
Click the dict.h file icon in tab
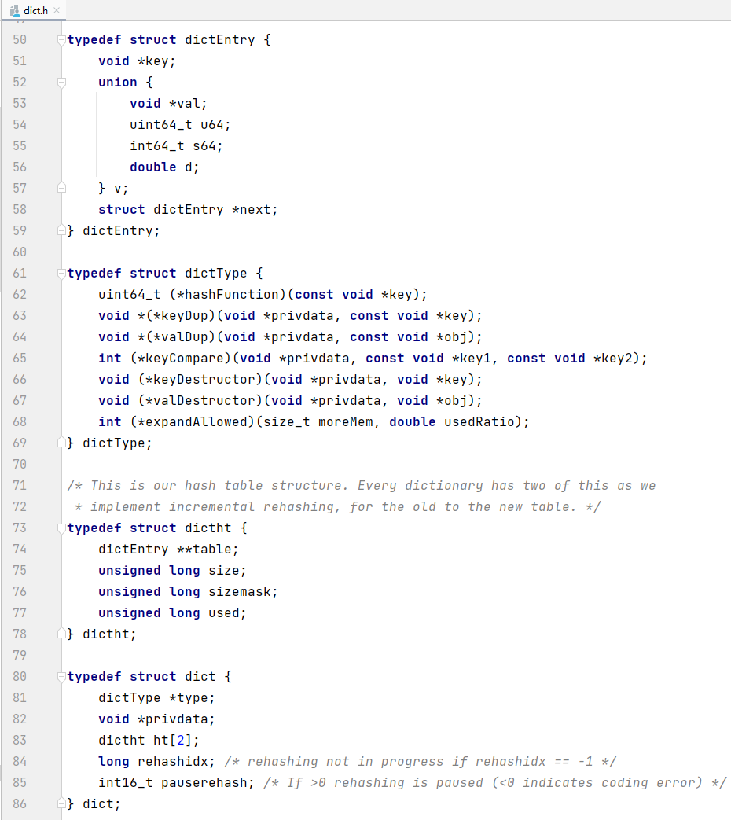16,9
